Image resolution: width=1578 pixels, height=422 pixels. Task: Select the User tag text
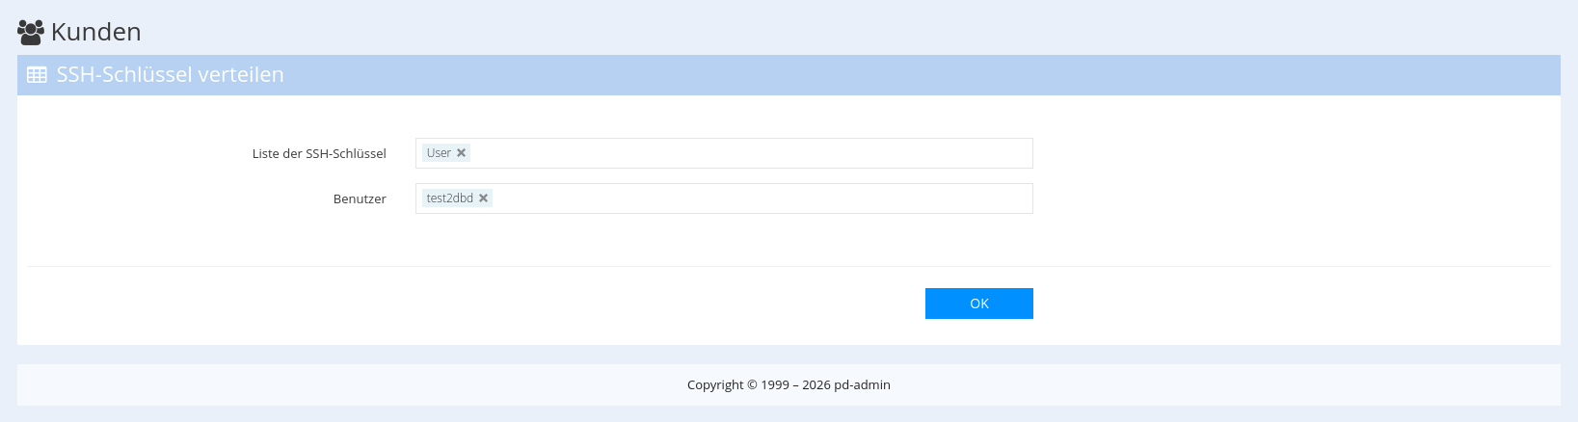pyautogui.click(x=439, y=153)
